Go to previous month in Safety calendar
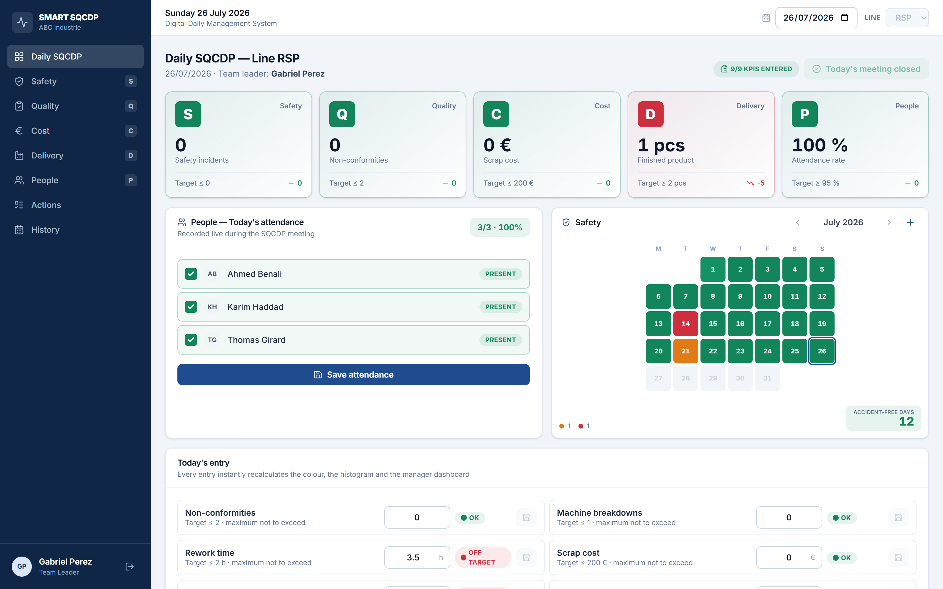This screenshot has width=943, height=589. click(x=798, y=222)
